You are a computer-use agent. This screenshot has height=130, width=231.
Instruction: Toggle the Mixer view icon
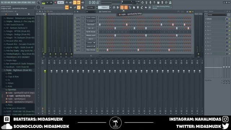(126, 7)
